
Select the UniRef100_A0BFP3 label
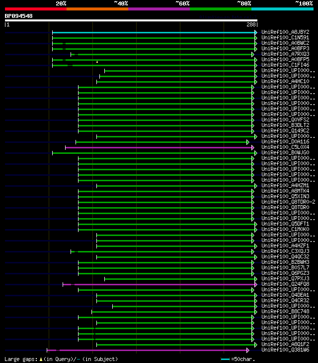[285, 48]
